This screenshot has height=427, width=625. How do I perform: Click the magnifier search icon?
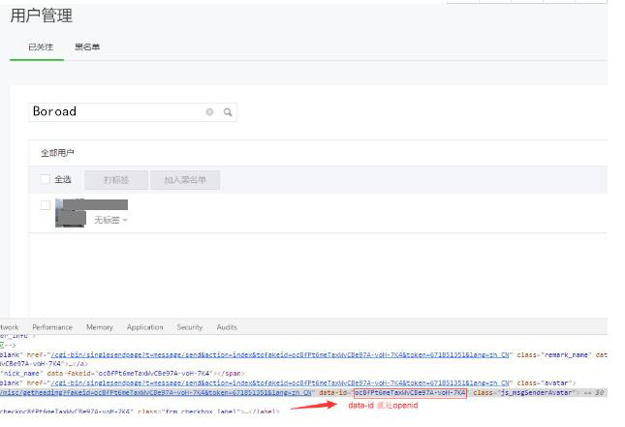(228, 112)
